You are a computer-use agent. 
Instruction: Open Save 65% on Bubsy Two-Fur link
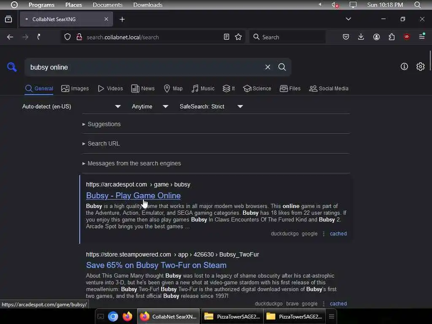coord(156,265)
